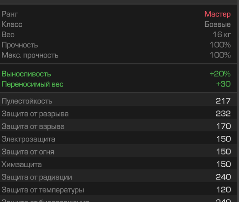Image resolution: width=239 pixels, height=202 pixels.
Task: Select the 217 bullet resistance value
Action: [223, 101]
